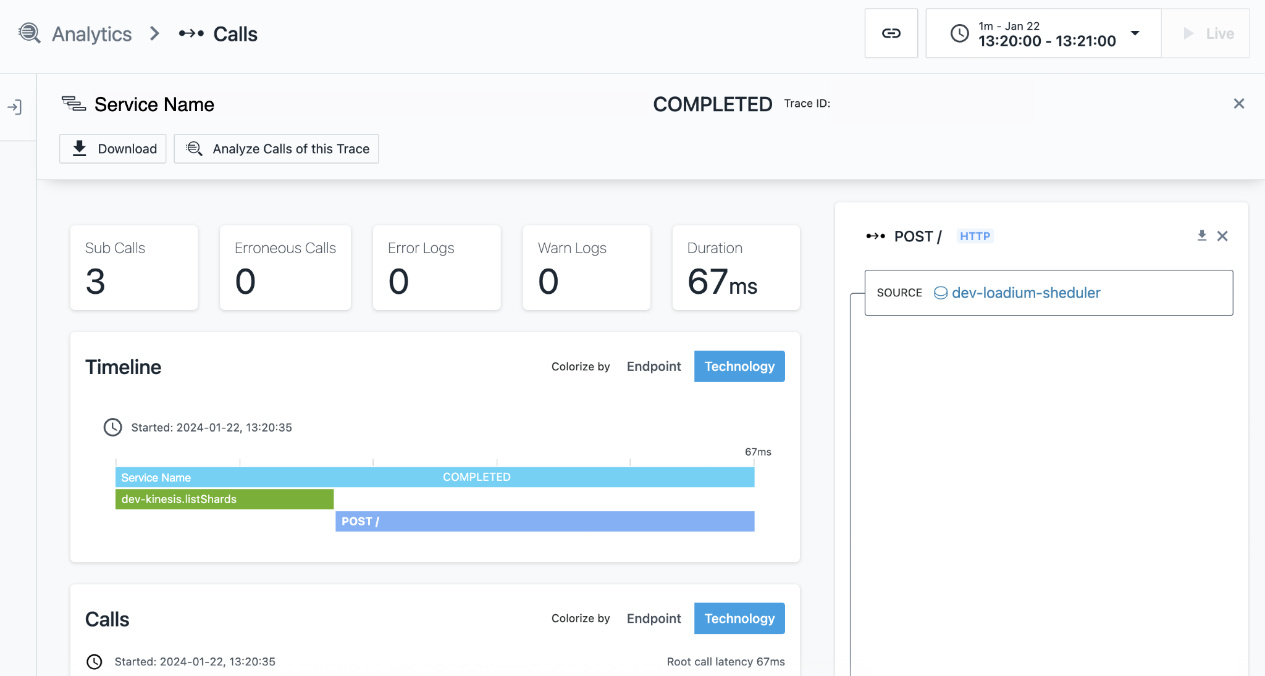This screenshot has width=1265, height=676.
Task: Select Endpoint colorize option in Calls section
Action: click(x=654, y=619)
